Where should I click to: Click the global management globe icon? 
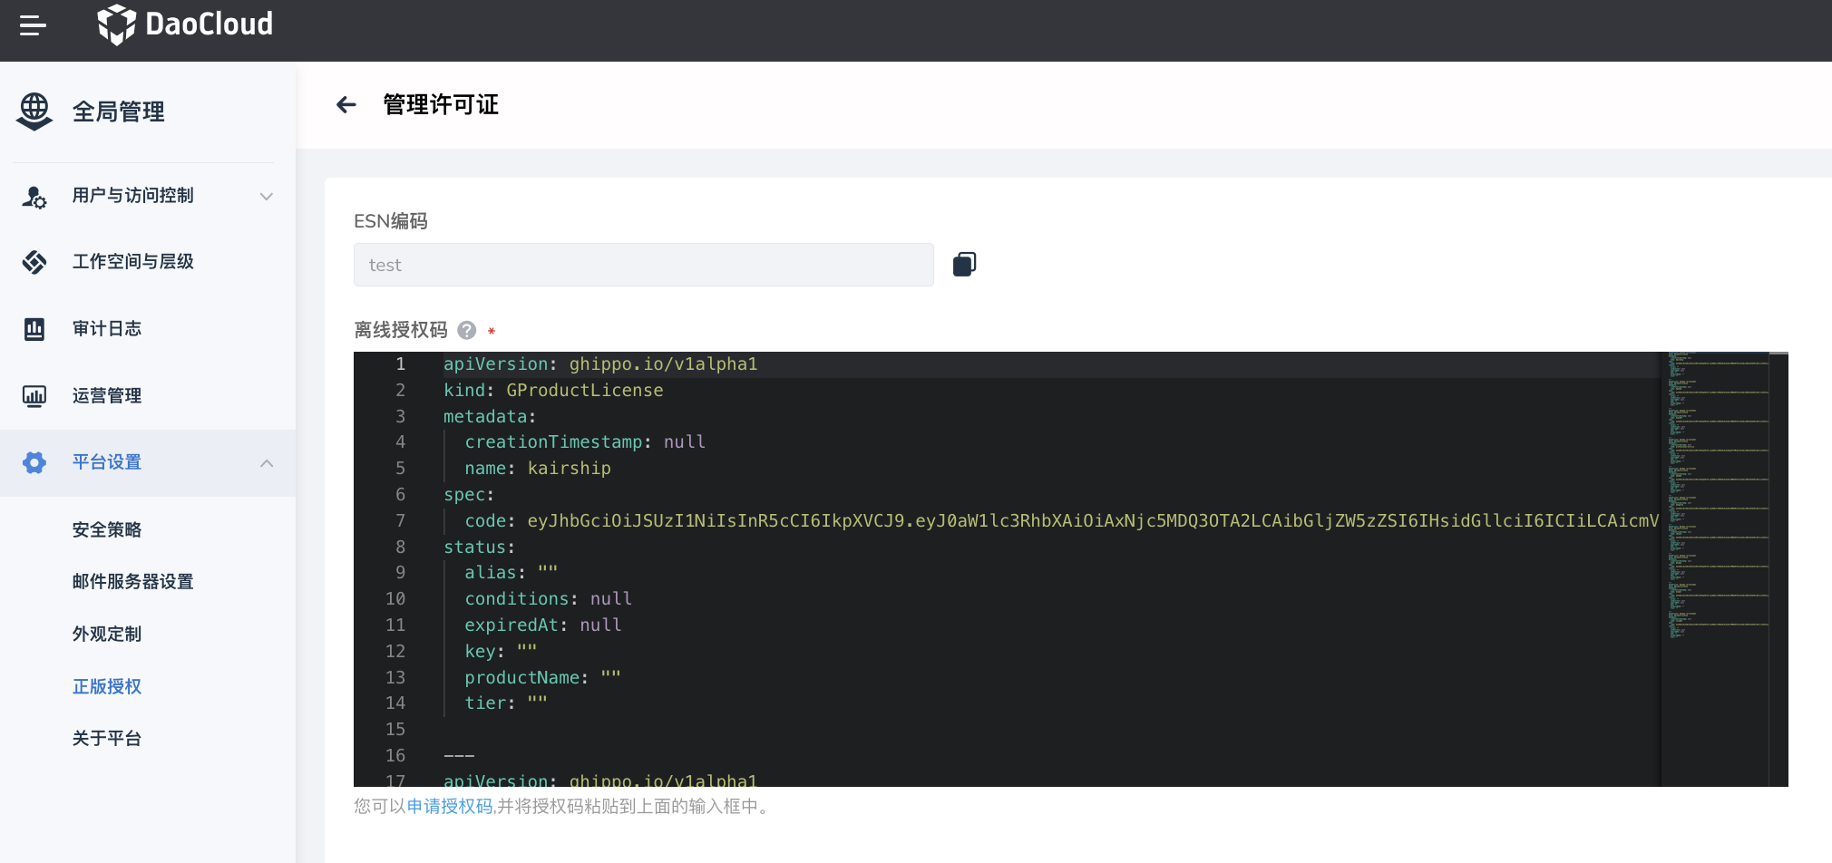(34, 112)
